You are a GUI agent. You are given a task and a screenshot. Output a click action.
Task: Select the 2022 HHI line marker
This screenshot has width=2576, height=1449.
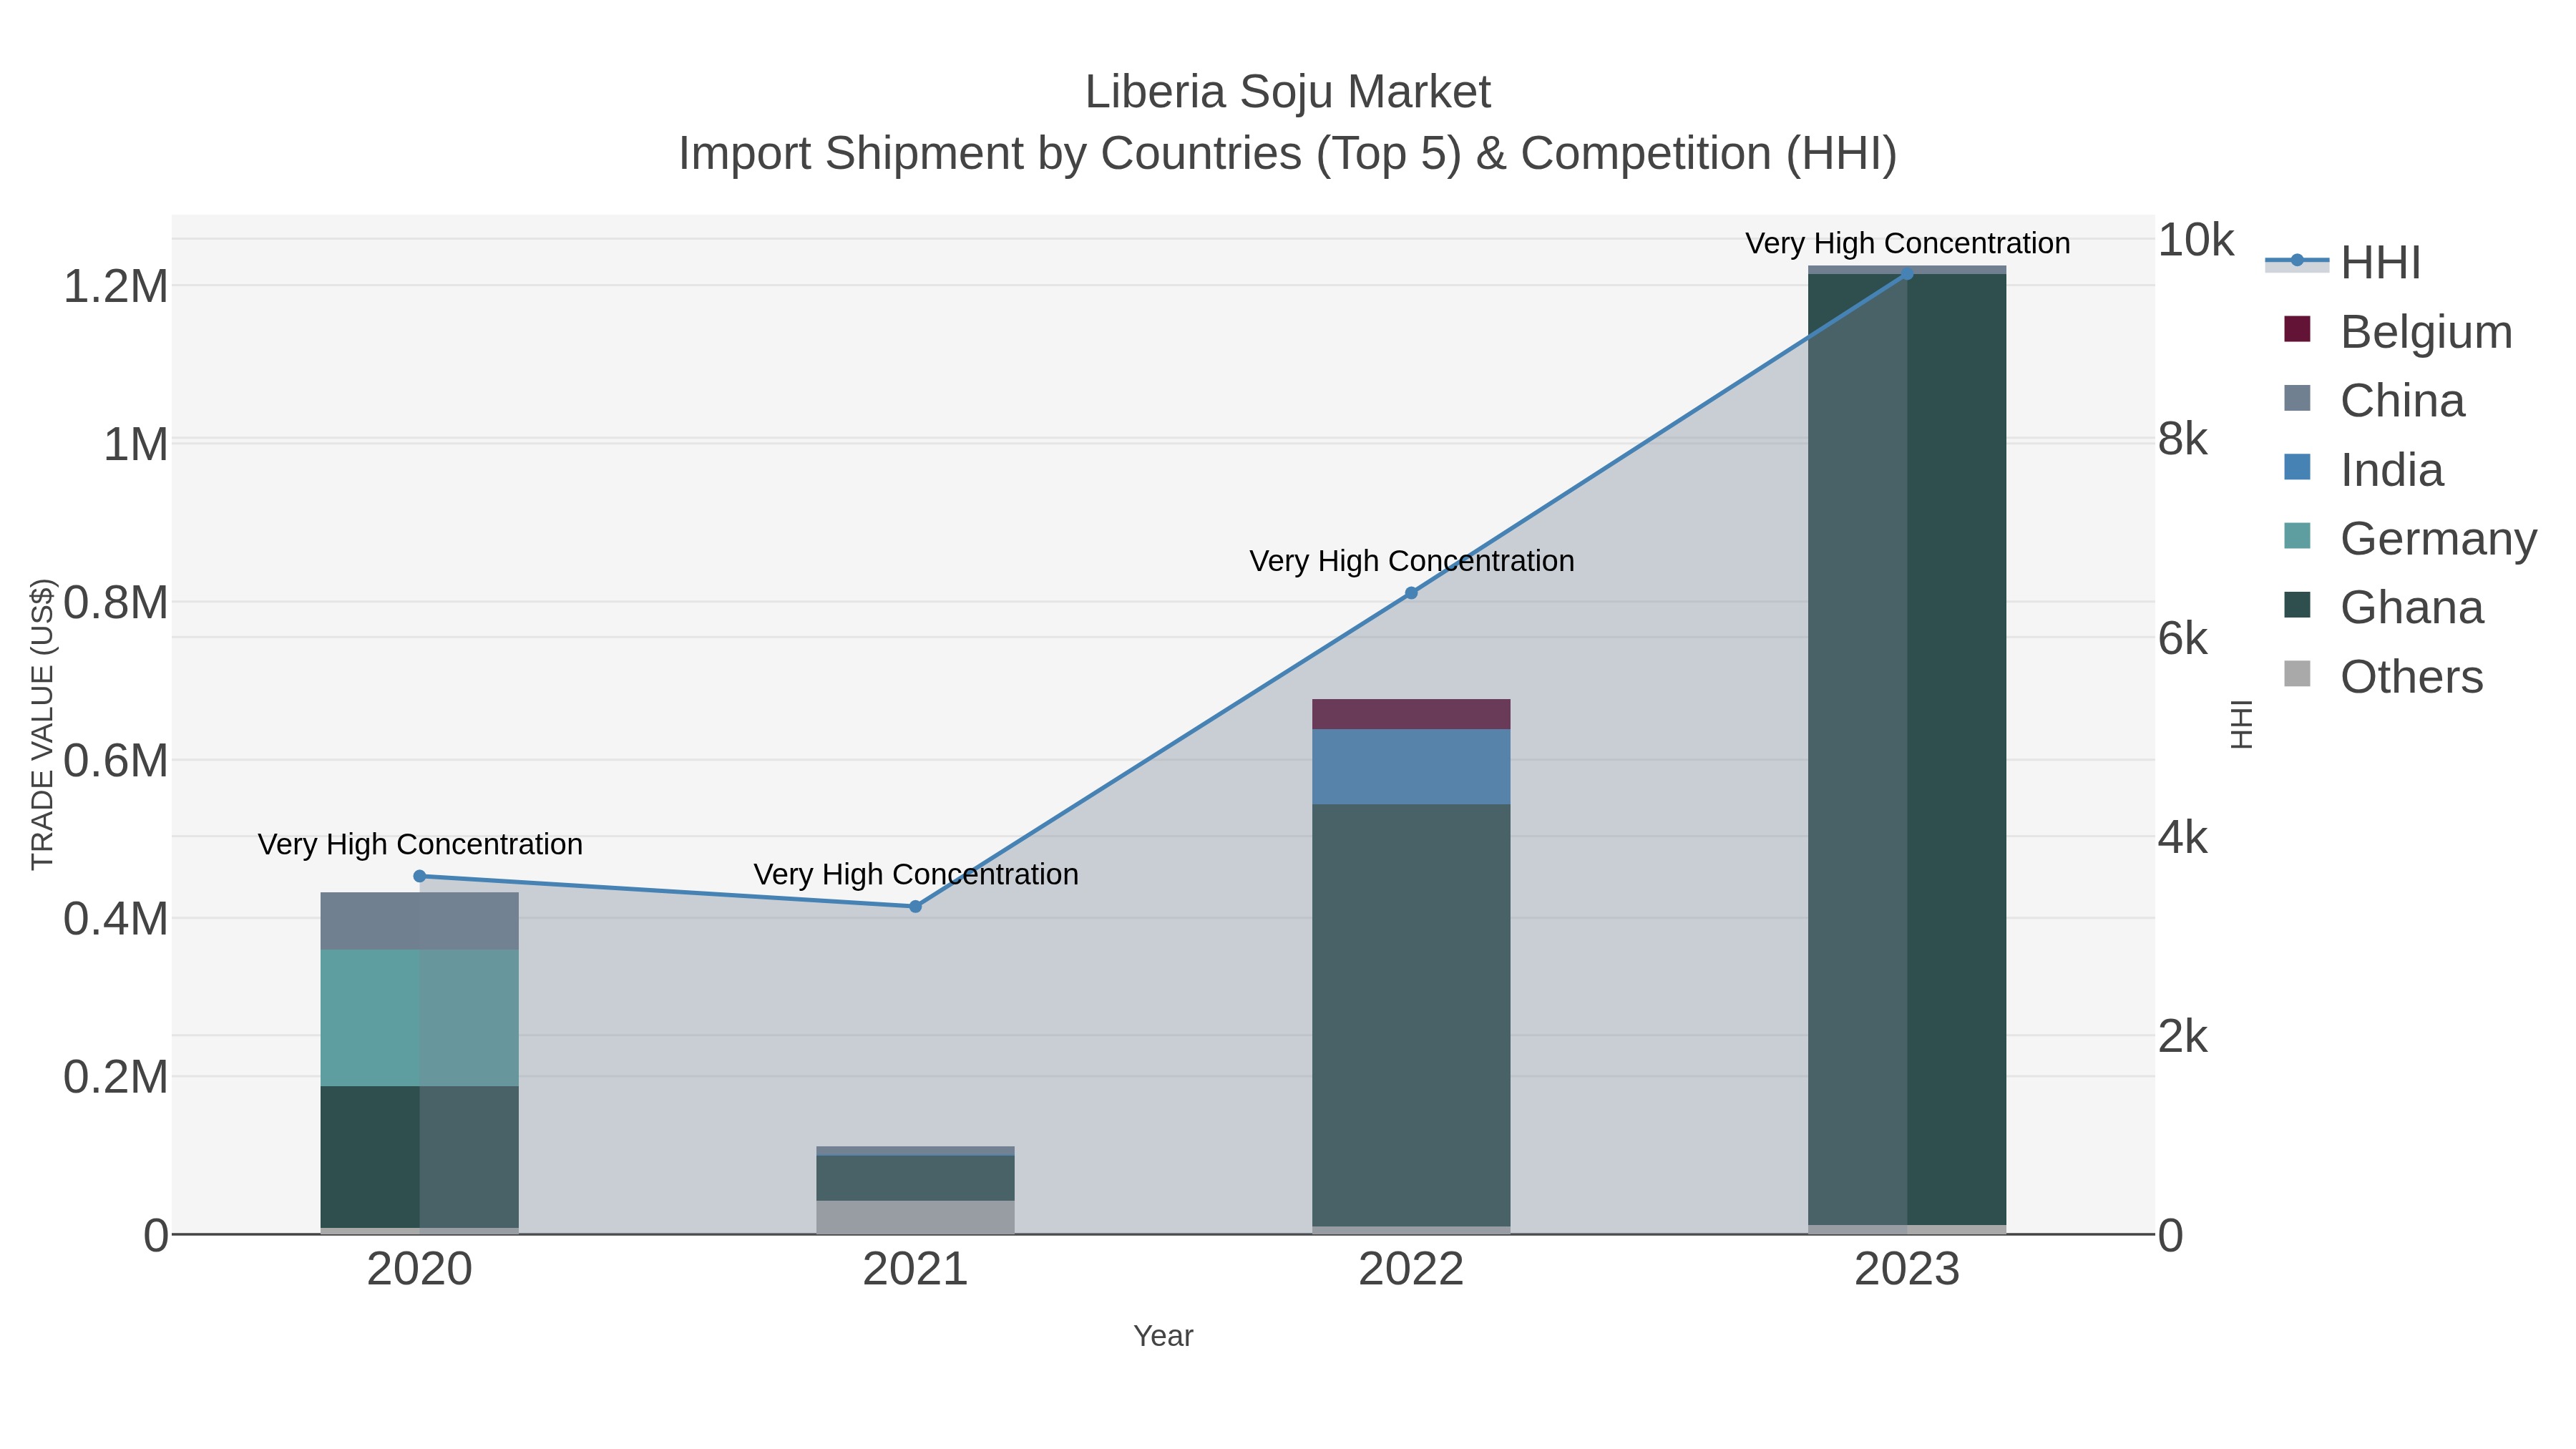[x=1411, y=593]
